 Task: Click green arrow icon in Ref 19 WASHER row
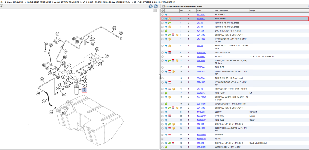click(x=166, y=104)
